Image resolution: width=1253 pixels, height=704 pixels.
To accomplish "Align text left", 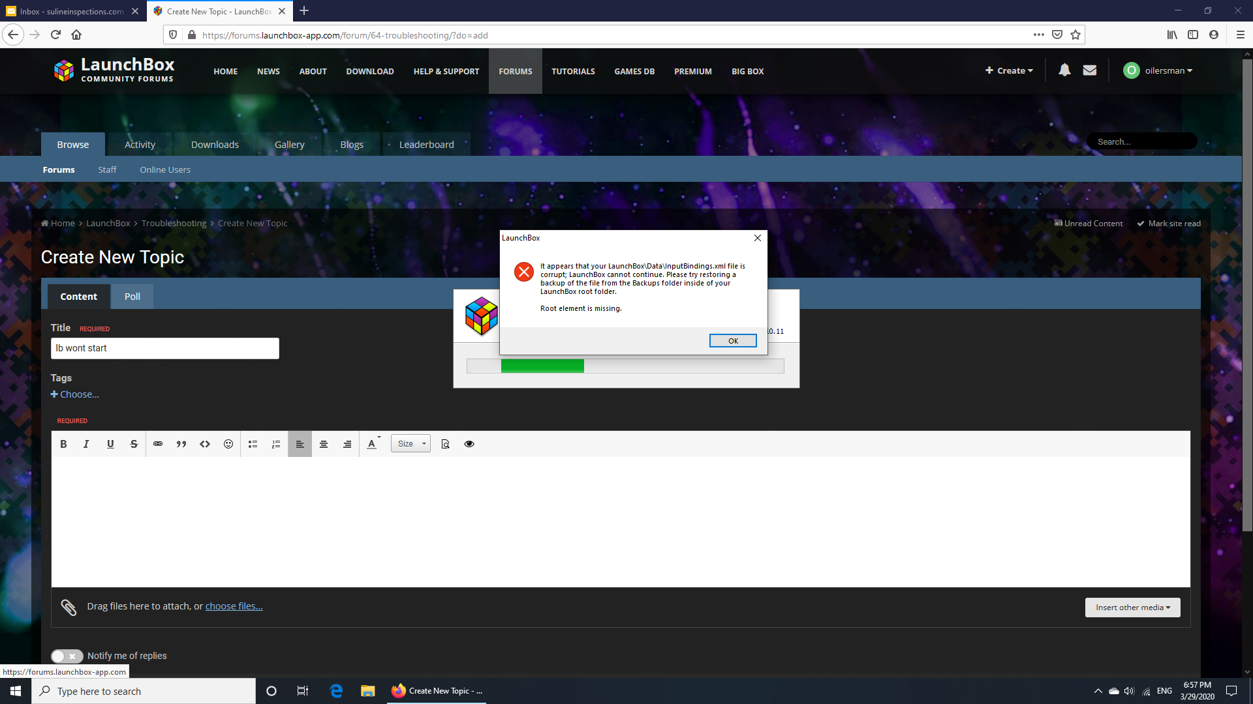I will (x=300, y=444).
